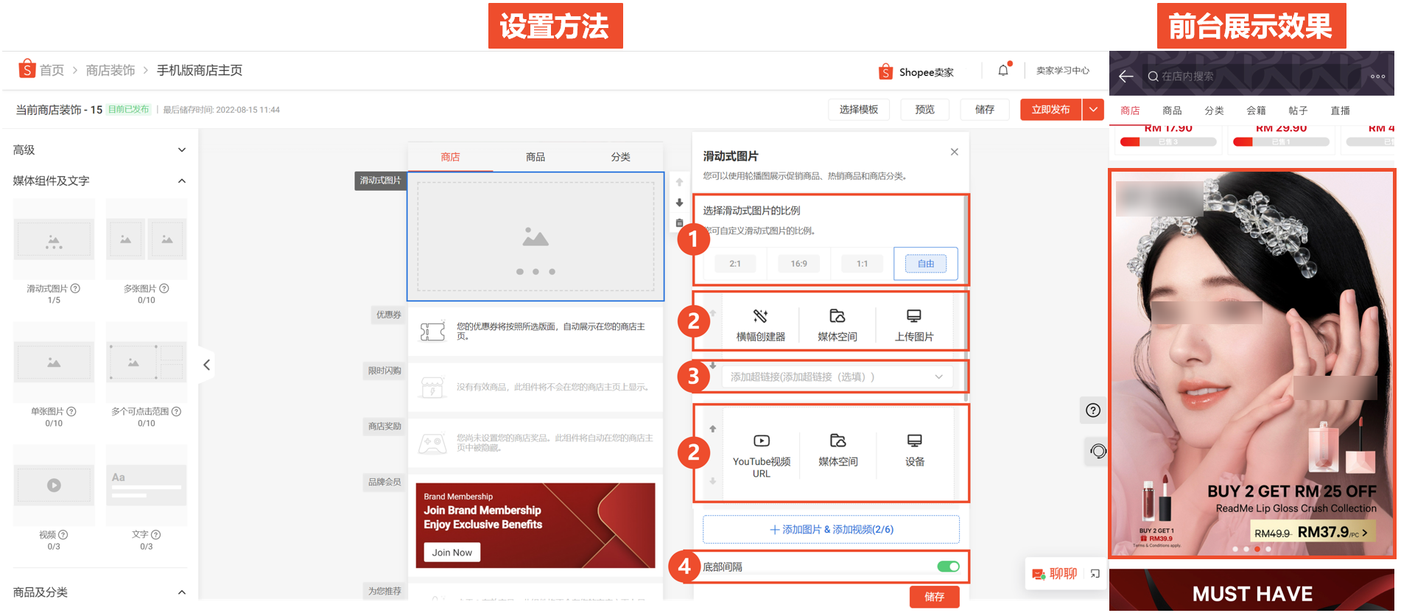Delete carousel component with trash icon
Image resolution: width=1401 pixels, height=613 pixels.
point(679,223)
